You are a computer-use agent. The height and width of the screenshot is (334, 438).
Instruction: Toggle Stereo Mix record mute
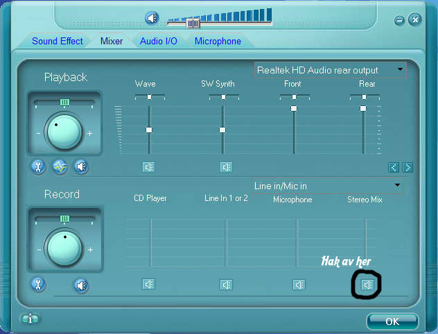pyautogui.click(x=367, y=285)
